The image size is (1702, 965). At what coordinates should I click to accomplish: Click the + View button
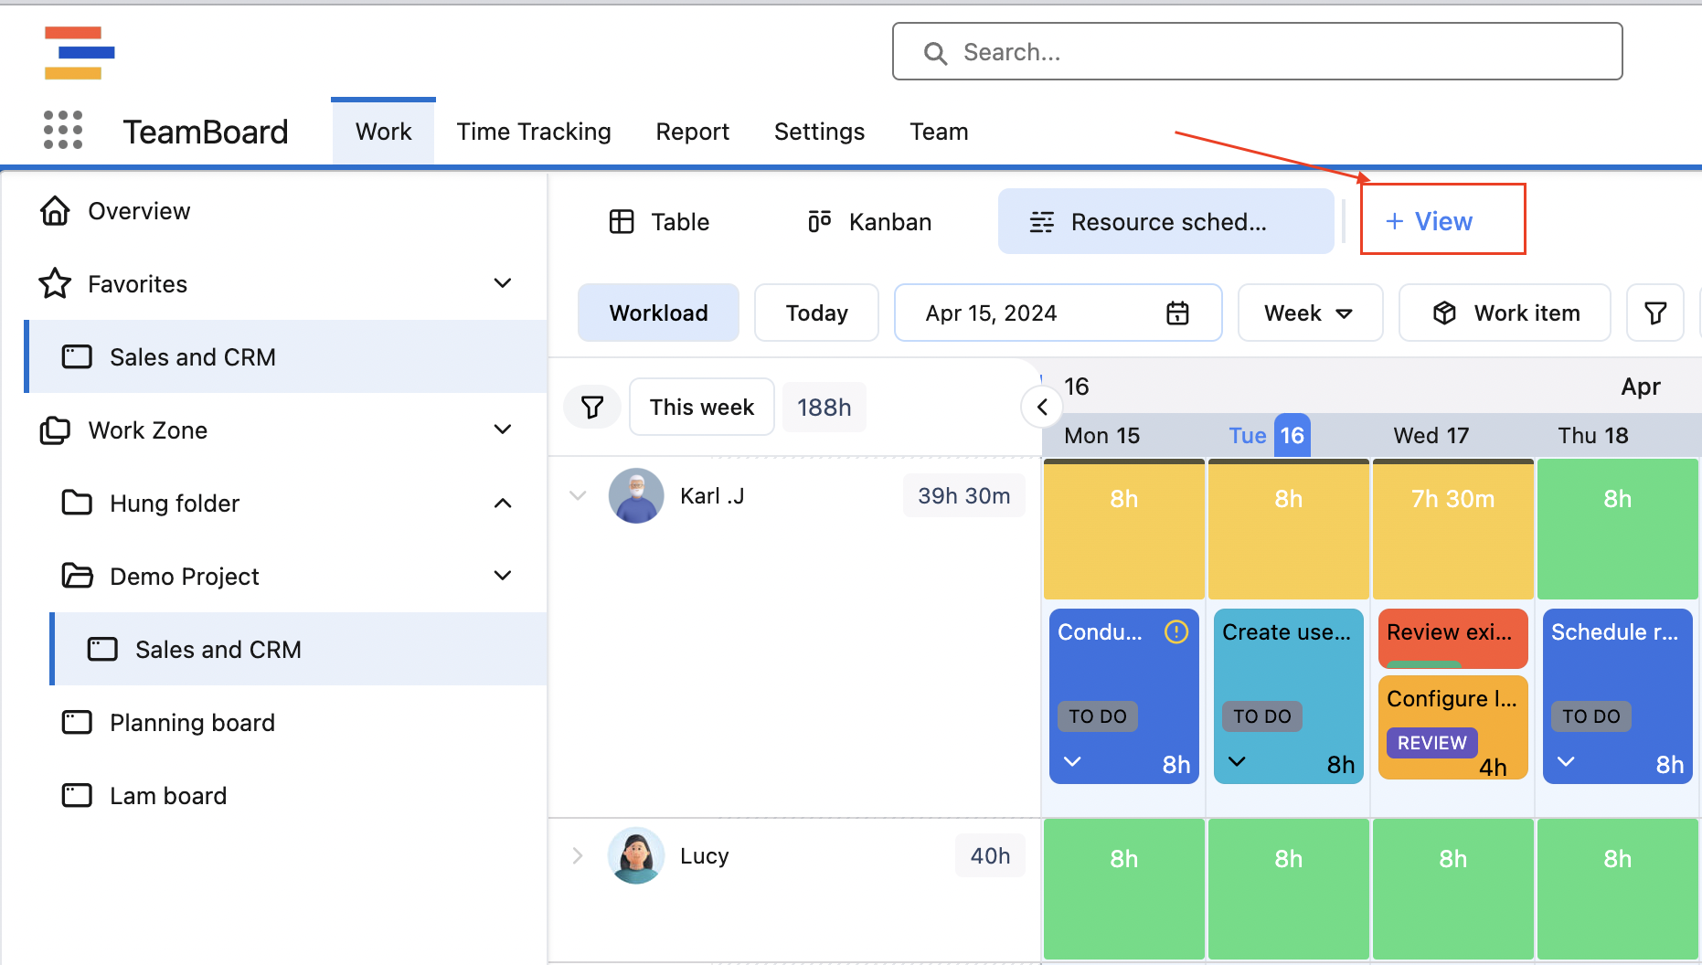pyautogui.click(x=1442, y=220)
